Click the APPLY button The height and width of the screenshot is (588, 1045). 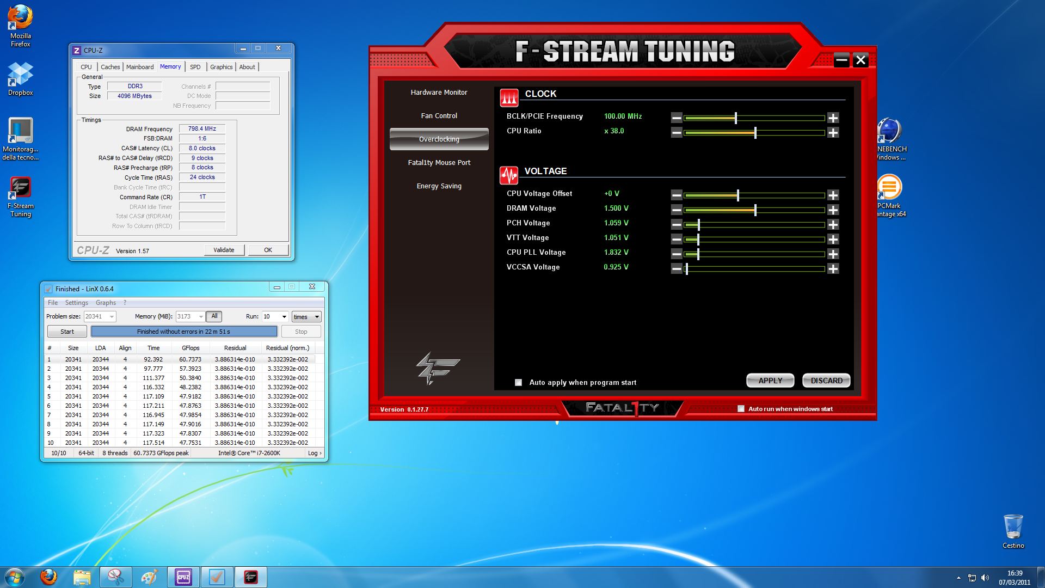(770, 381)
